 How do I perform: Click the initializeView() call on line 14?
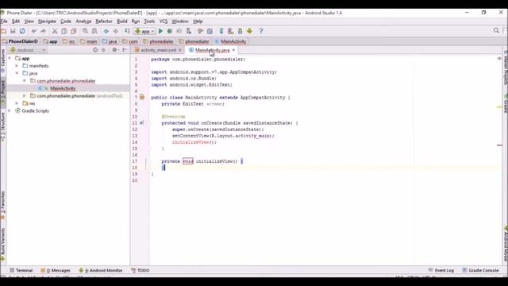[194, 142]
